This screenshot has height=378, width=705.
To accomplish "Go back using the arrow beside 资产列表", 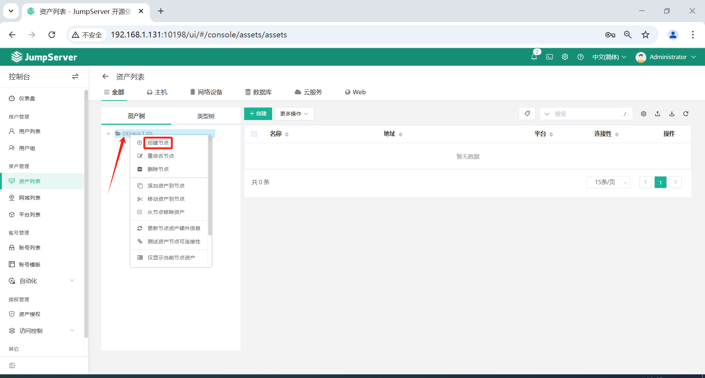I will pos(105,76).
